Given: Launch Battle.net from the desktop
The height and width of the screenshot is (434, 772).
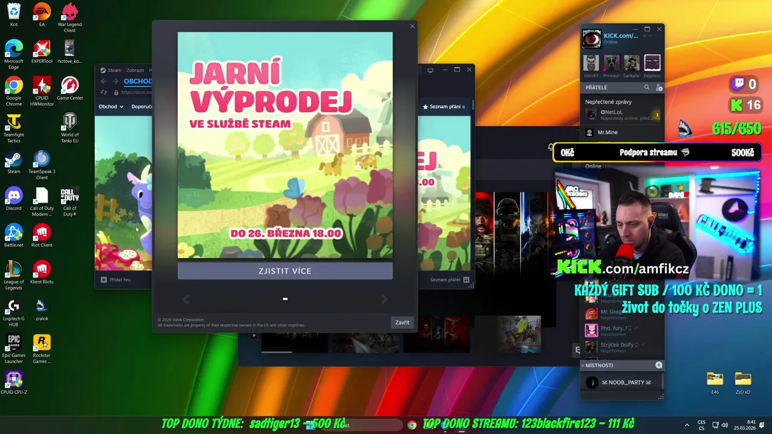Looking at the screenshot, I should pyautogui.click(x=13, y=236).
